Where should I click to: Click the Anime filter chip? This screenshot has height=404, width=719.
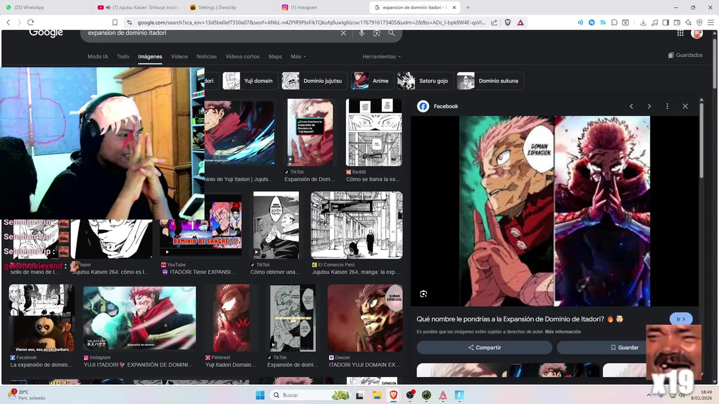372,81
